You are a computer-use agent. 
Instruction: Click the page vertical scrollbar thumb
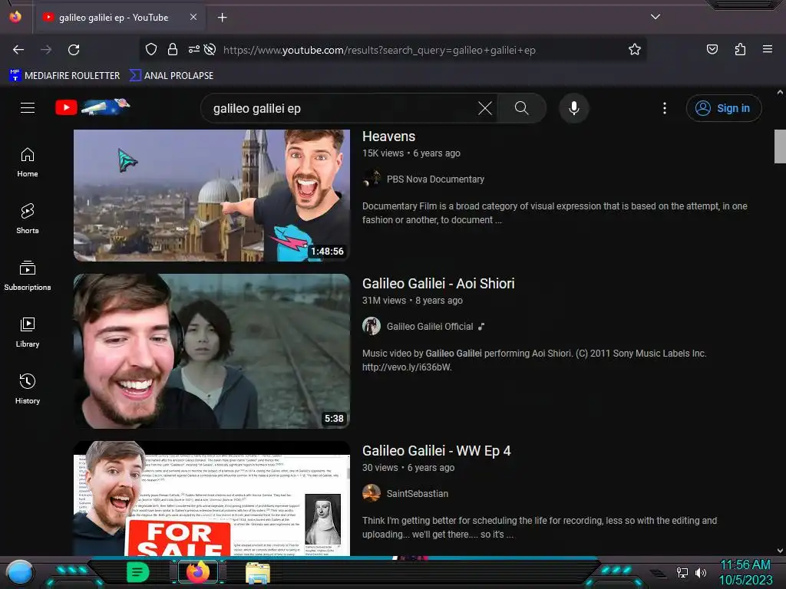point(780,146)
